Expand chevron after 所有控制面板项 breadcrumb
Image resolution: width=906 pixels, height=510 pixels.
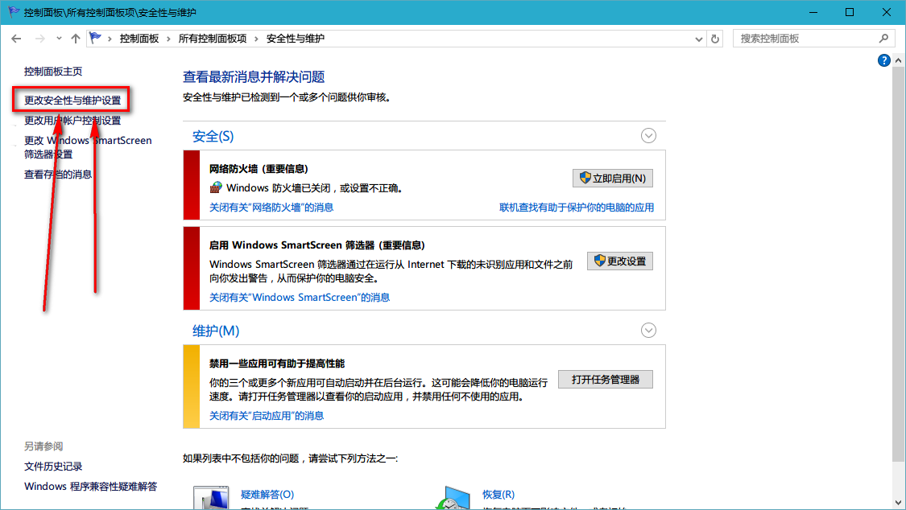point(257,39)
